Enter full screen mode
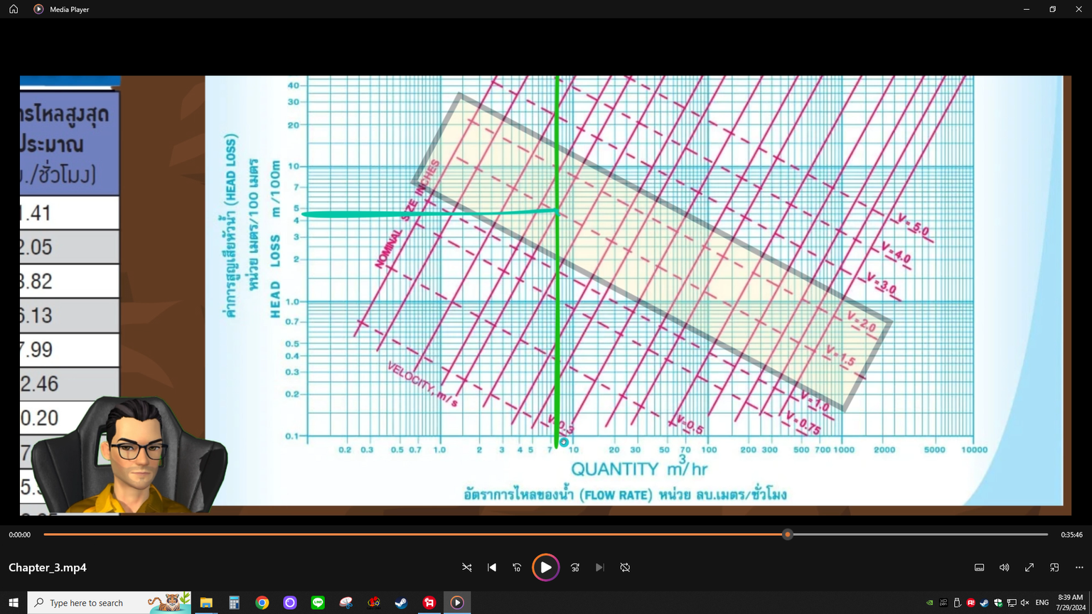This screenshot has width=1092, height=614. [x=1029, y=567]
